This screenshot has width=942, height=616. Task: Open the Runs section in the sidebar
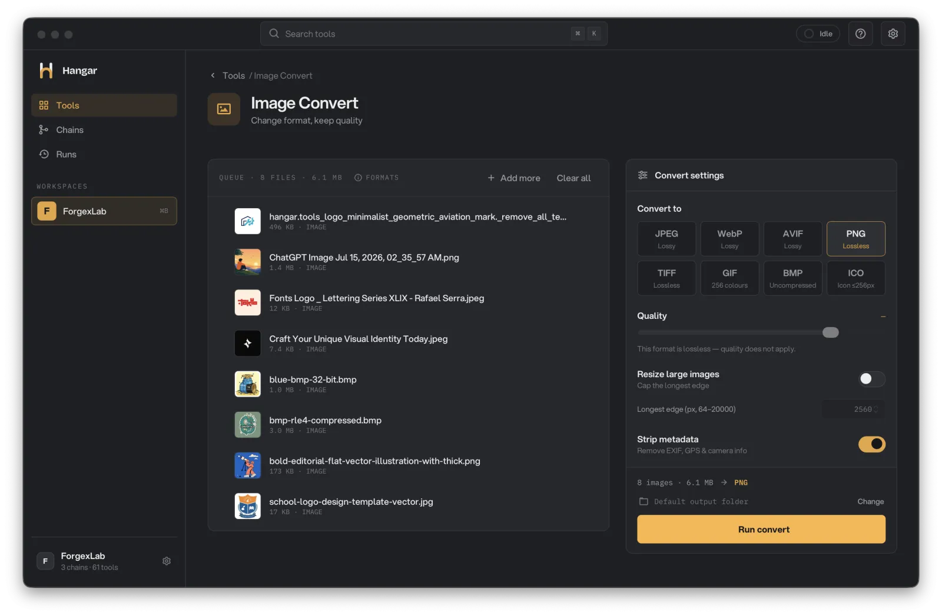[104, 154]
